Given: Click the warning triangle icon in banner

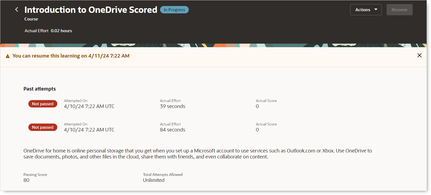Looking at the screenshot, I should tap(8, 56).
